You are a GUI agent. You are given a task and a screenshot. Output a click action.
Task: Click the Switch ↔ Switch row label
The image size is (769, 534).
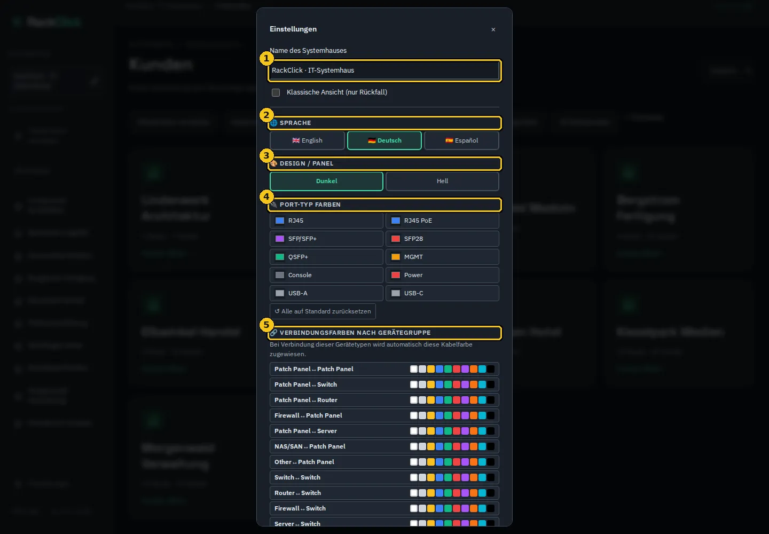(x=297, y=477)
